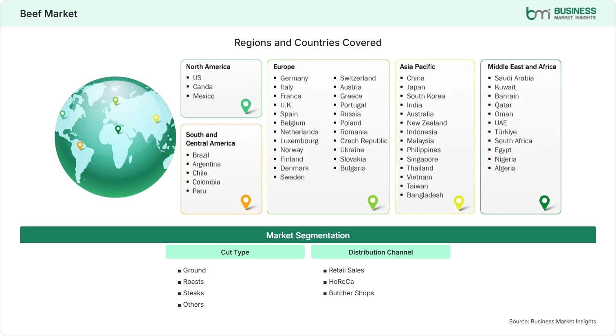Click 'China' in Asia Pacific list

click(x=416, y=78)
